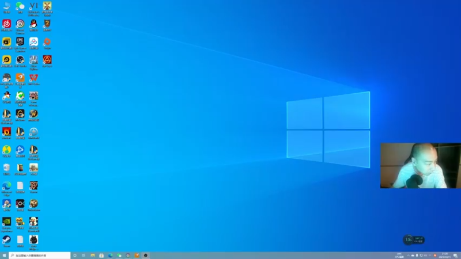Open the WeChat desktop shortcut
This screenshot has width=461, height=259.
[20, 7]
